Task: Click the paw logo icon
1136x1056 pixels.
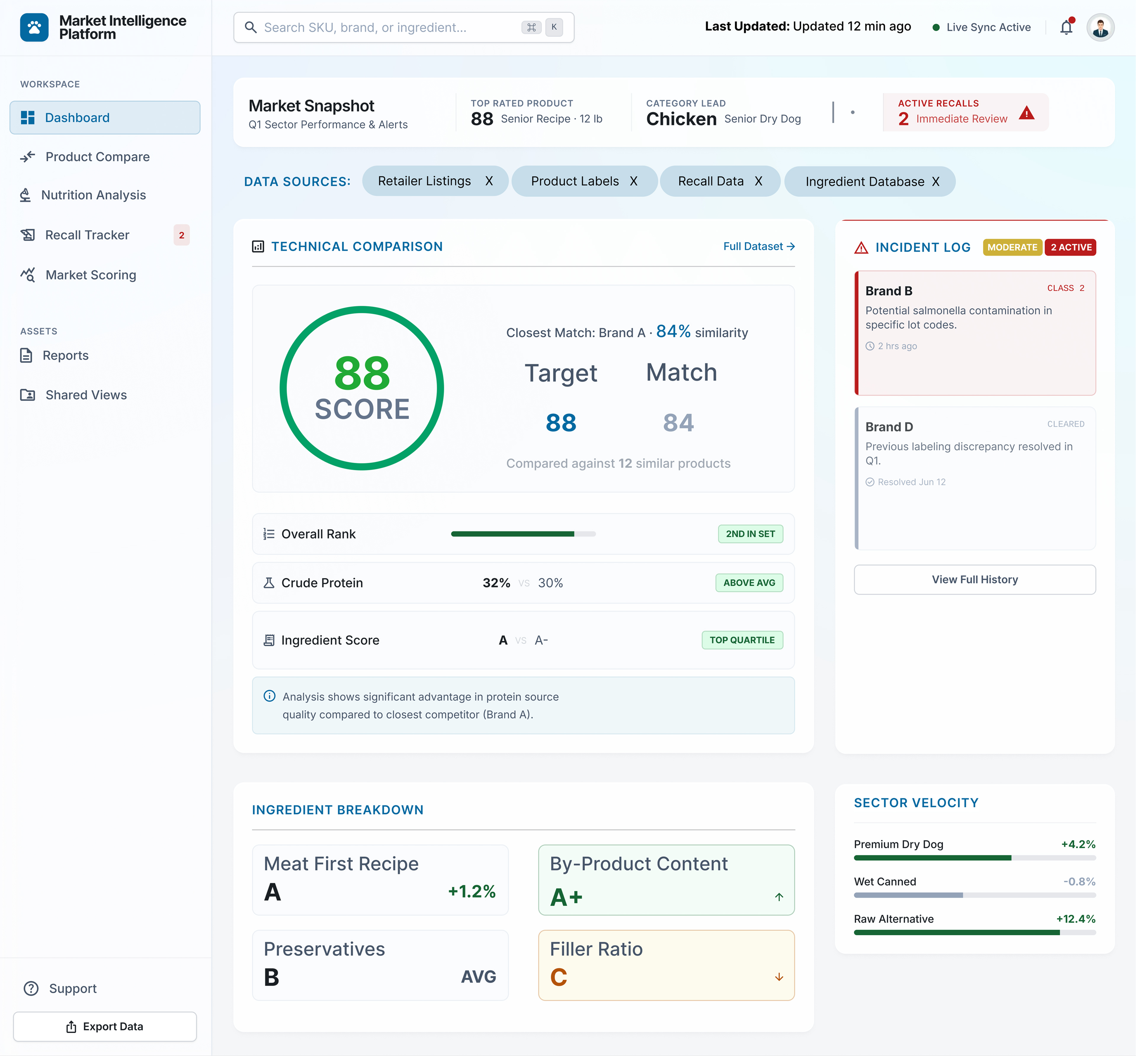Action: (34, 28)
